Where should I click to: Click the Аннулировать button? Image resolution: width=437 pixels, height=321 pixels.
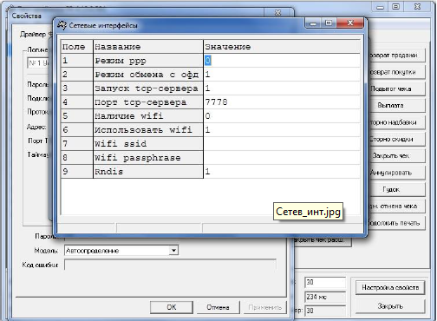point(391,173)
